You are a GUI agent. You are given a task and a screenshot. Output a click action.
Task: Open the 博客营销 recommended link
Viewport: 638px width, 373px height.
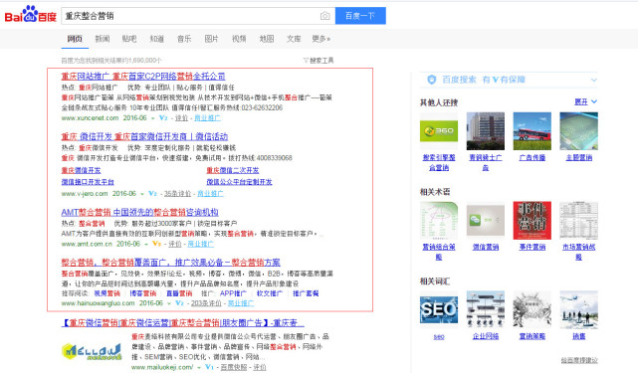tap(142, 293)
